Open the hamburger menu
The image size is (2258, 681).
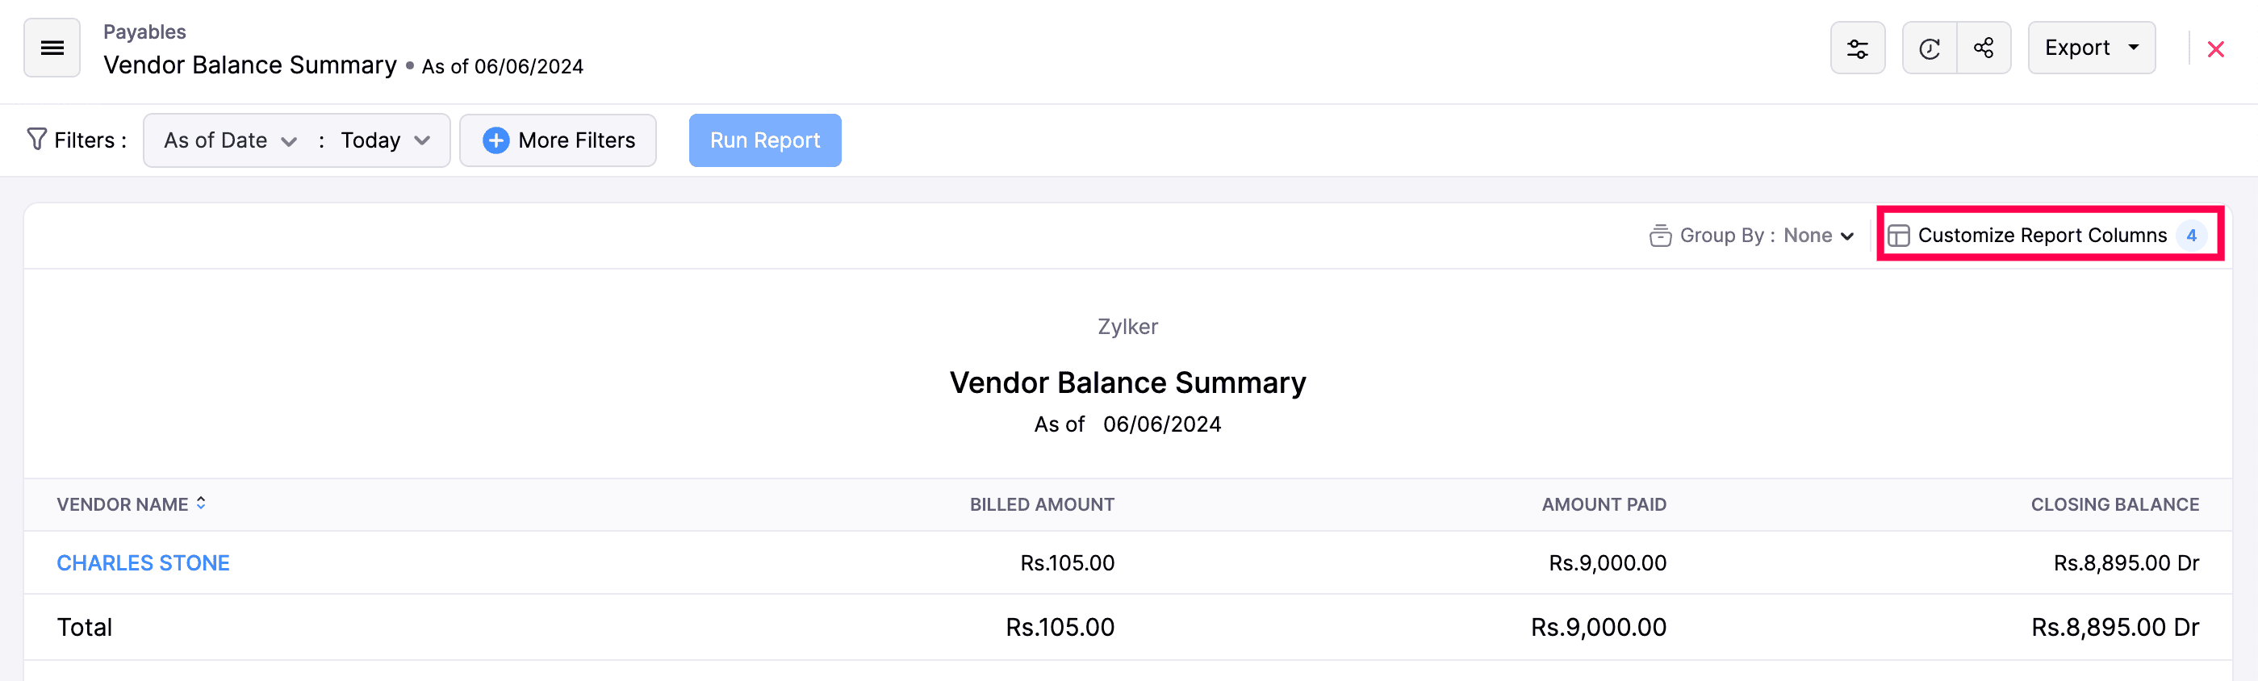[52, 48]
